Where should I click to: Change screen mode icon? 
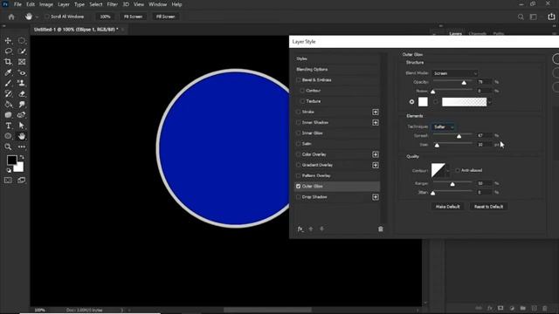22,181
